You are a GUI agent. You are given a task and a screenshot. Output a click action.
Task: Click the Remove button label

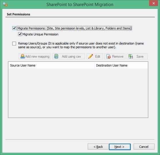(x=118, y=57)
